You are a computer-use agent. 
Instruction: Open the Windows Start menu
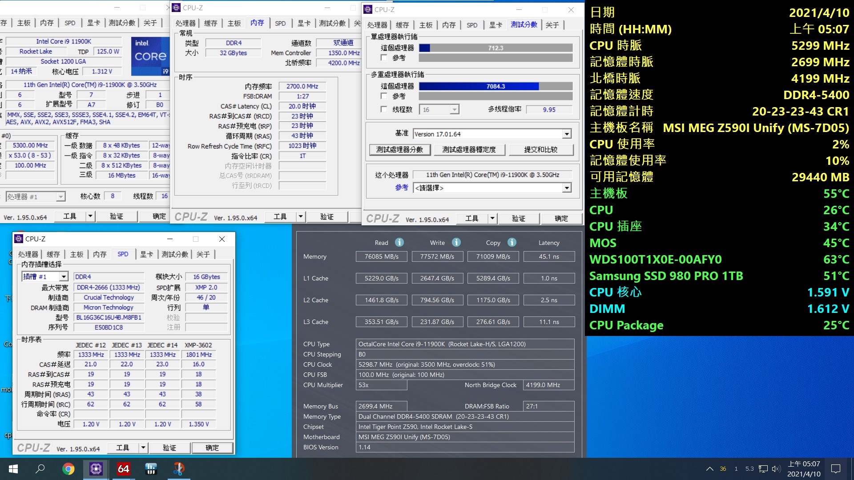pyautogui.click(x=13, y=469)
